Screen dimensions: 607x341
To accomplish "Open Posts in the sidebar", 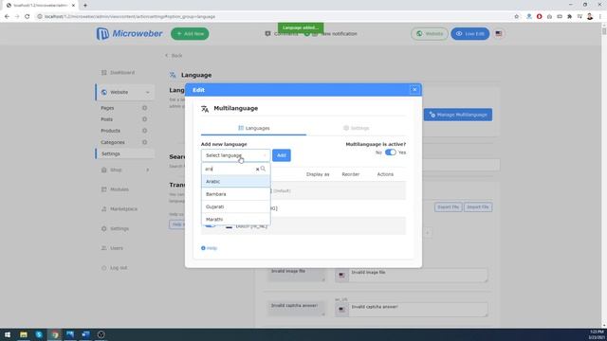I will 107,119.
